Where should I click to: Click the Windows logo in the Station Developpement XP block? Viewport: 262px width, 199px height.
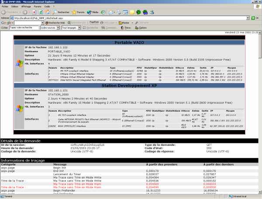(x=20, y=108)
